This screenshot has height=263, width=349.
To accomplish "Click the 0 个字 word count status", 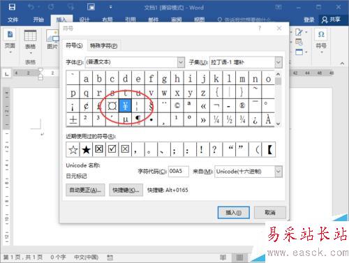I will pos(58,257).
